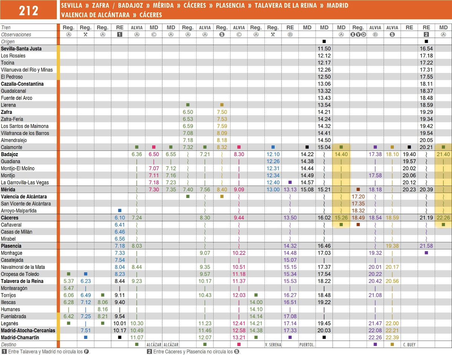Click the C. BUEY destination label
The height and width of the screenshot is (355, 452).
(x=409, y=344)
